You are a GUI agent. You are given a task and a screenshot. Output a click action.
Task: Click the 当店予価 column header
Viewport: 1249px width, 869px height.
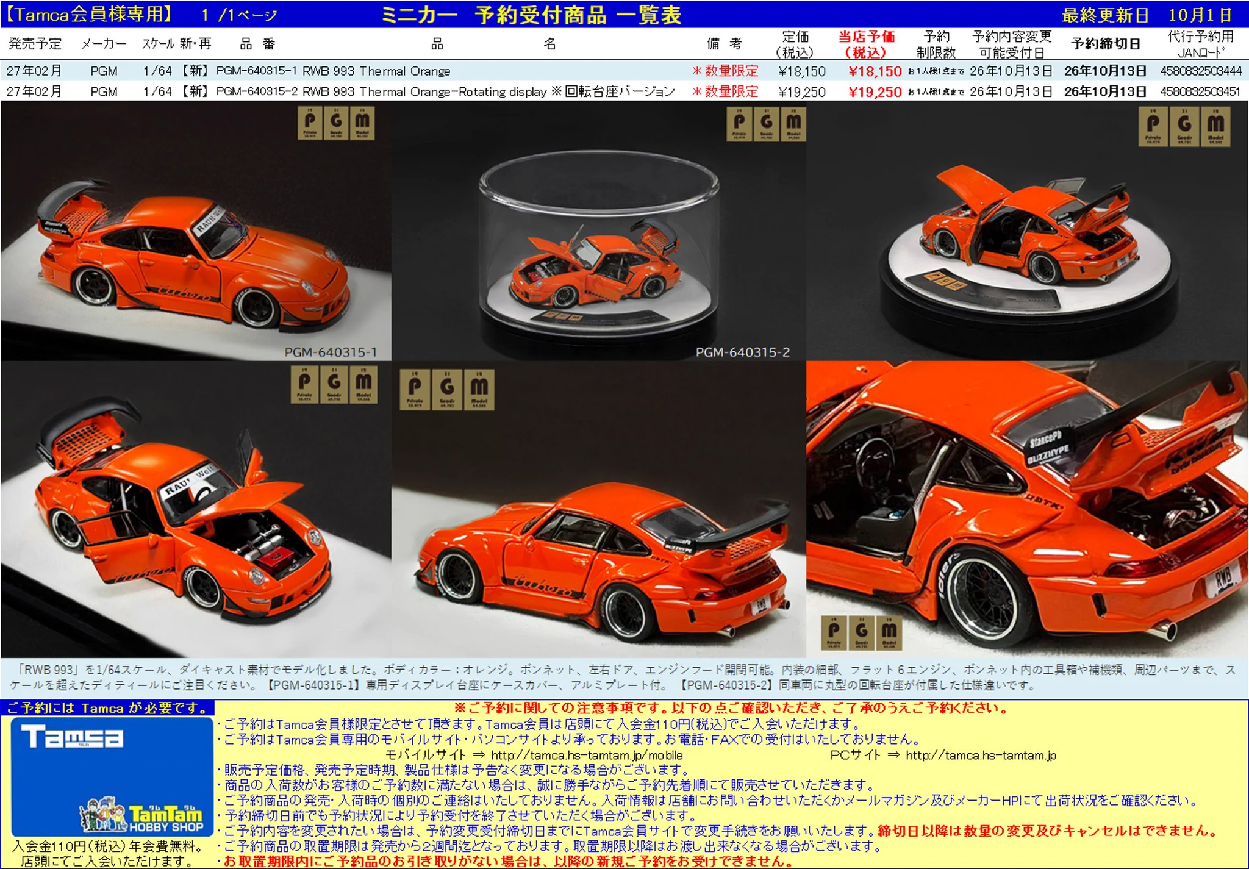[866, 44]
